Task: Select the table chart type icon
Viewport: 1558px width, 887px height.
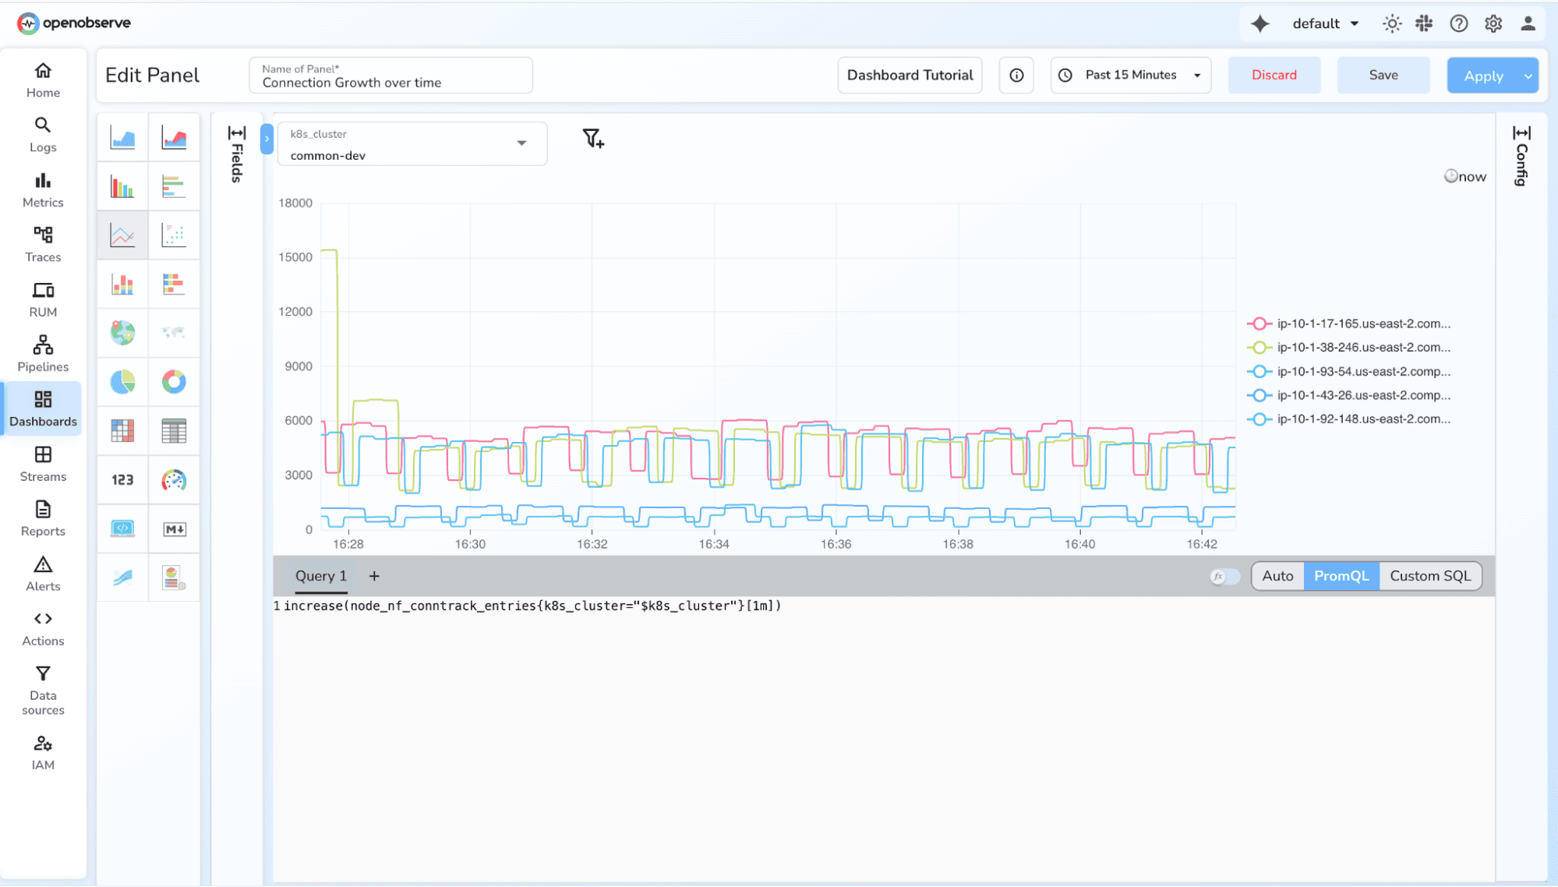Action: pyautogui.click(x=174, y=431)
